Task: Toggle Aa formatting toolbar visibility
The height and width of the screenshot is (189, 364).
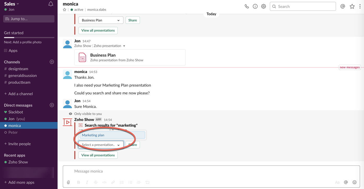Action: coord(337,182)
